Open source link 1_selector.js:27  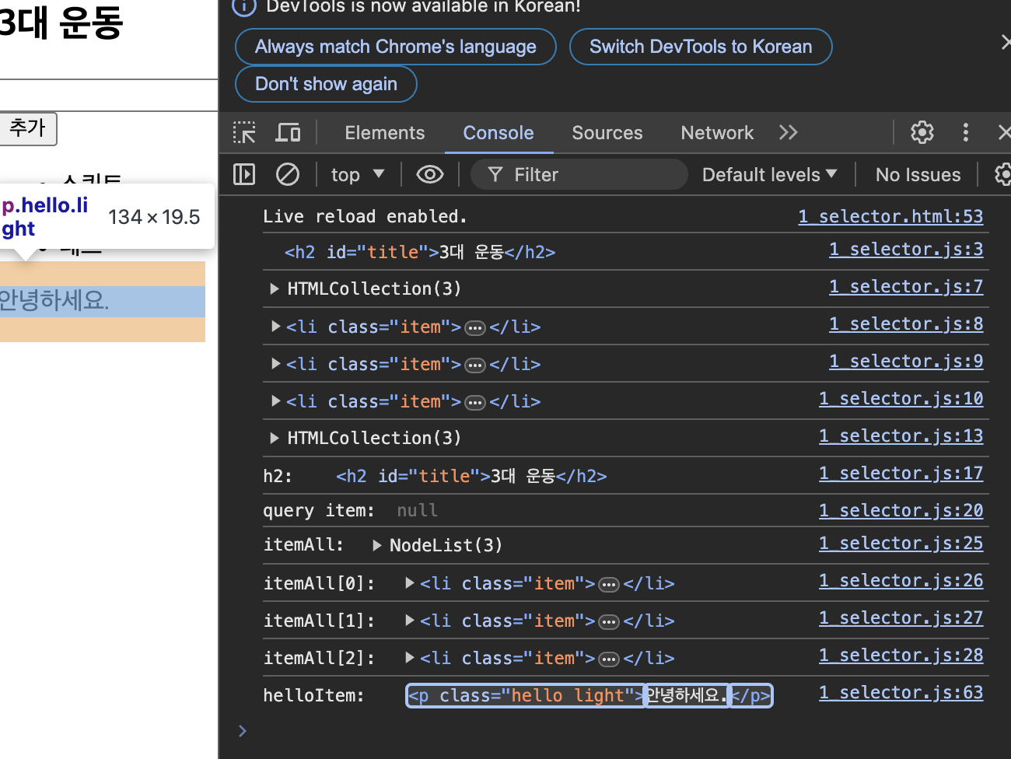pyautogui.click(x=901, y=617)
